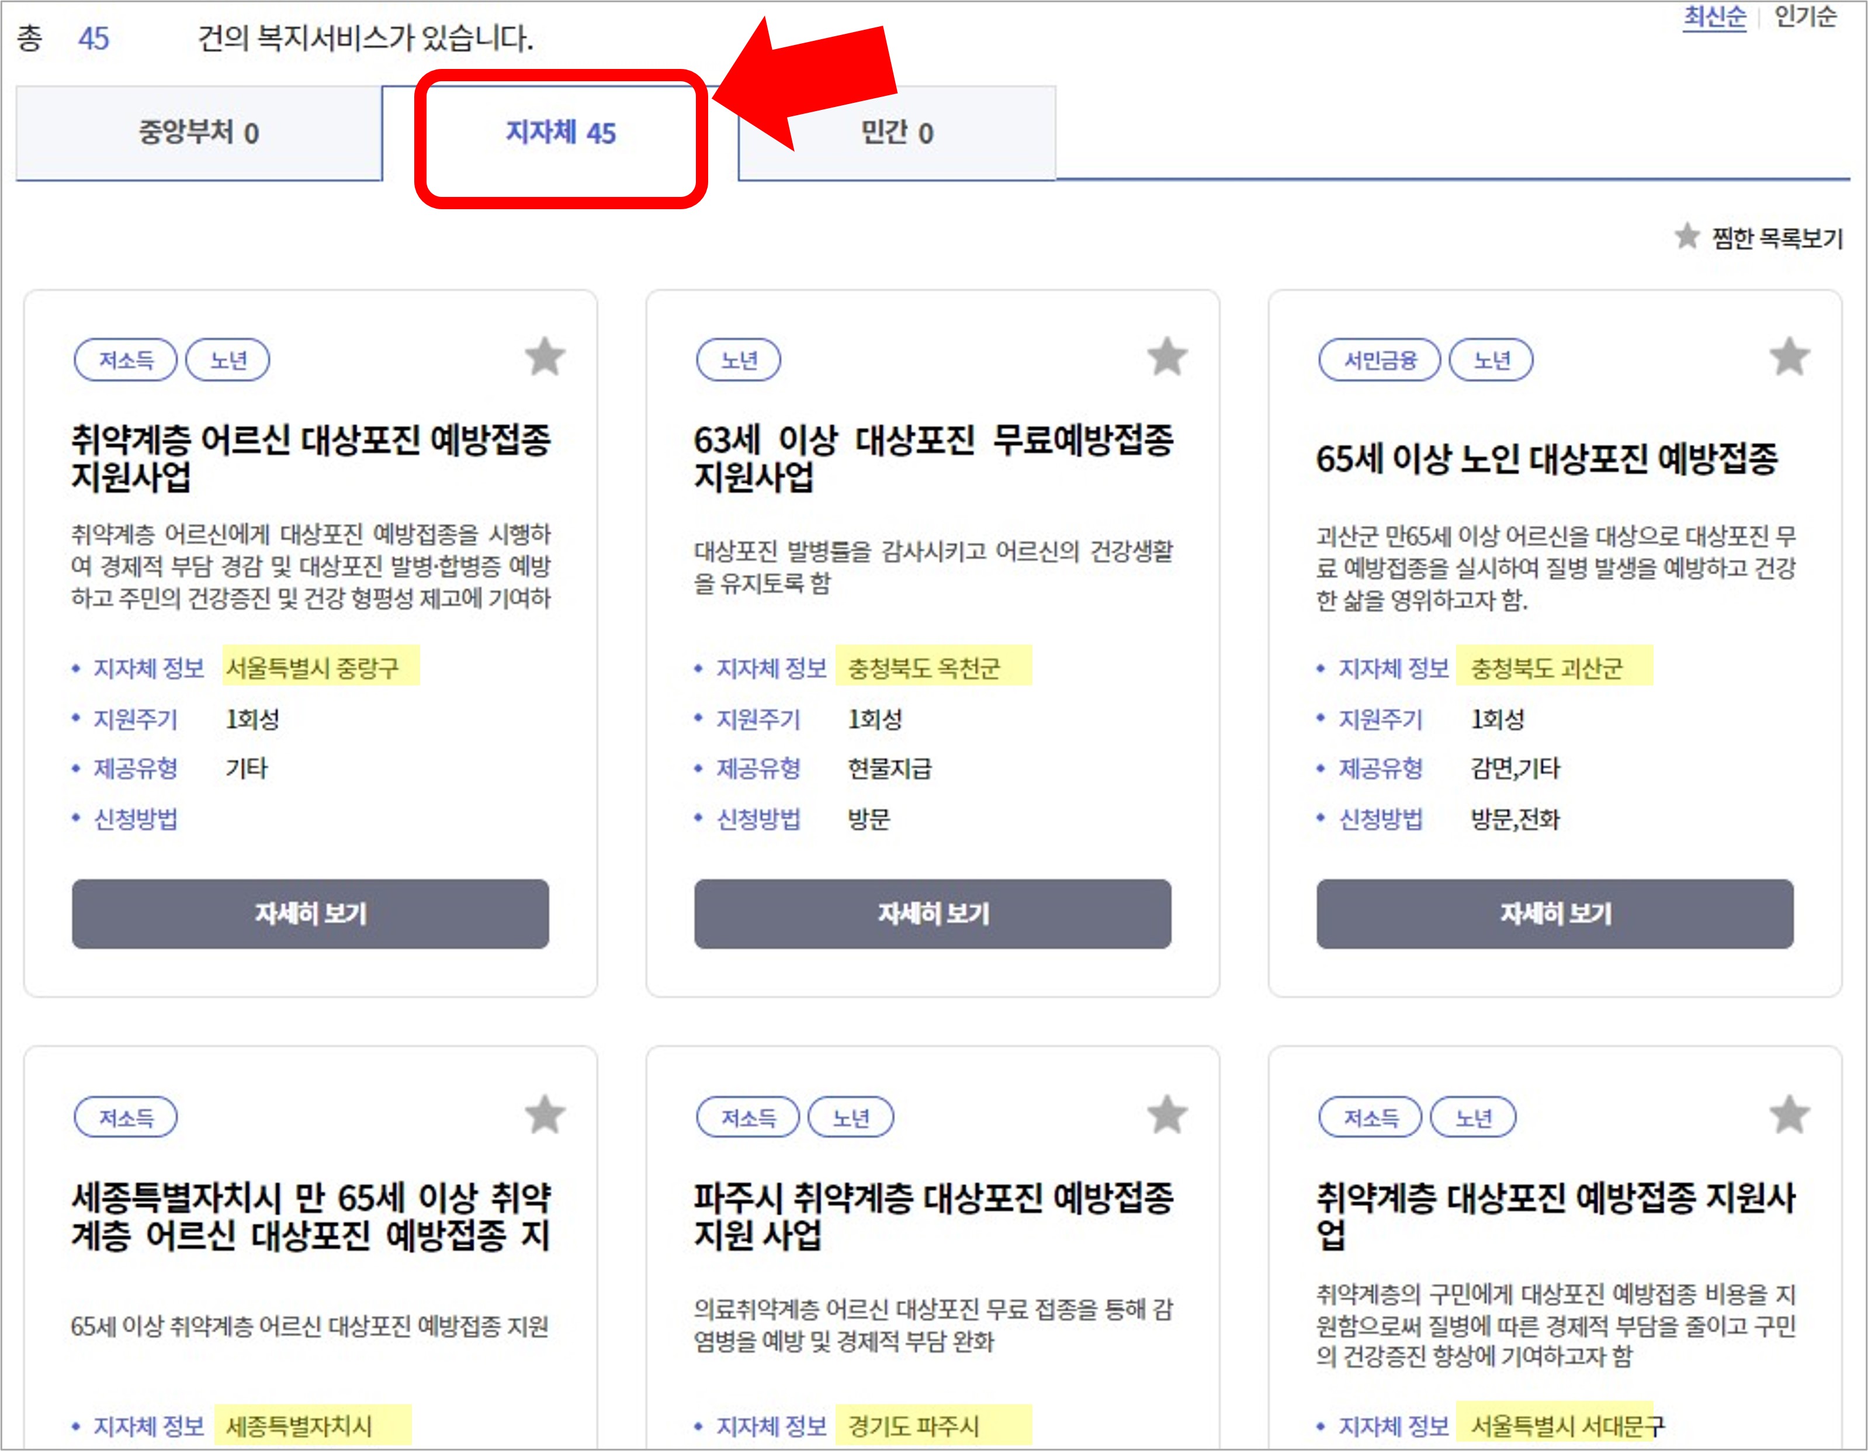1868x1451 pixels.
Task: Click 자세히 보기 for 중랑구 service
Action: point(310,914)
